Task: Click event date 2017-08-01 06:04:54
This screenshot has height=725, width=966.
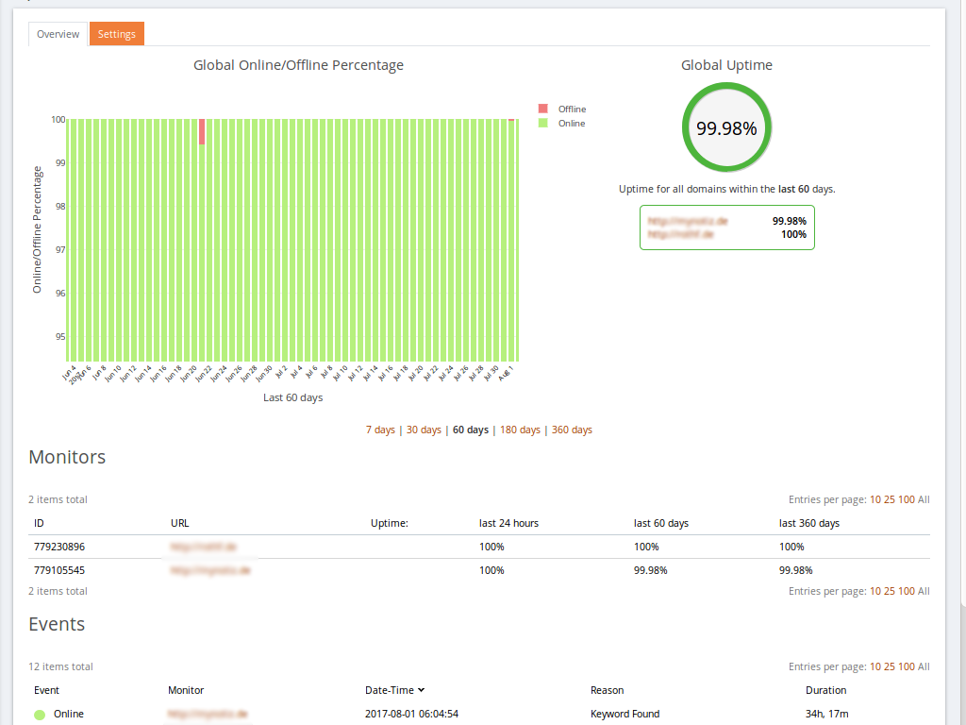Action: click(x=411, y=714)
